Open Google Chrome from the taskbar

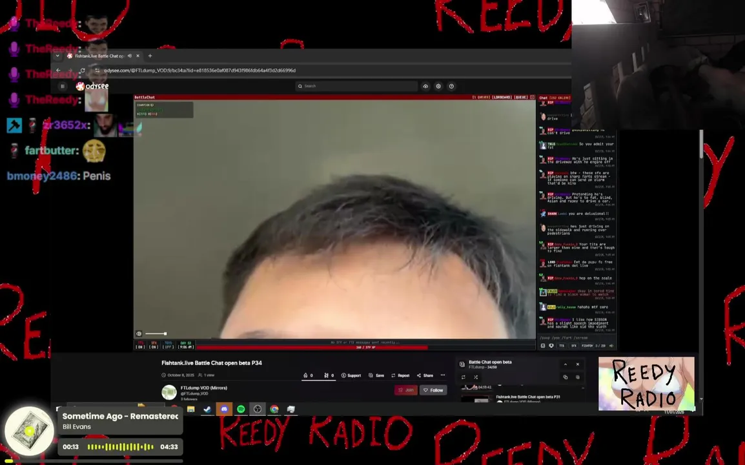click(274, 409)
